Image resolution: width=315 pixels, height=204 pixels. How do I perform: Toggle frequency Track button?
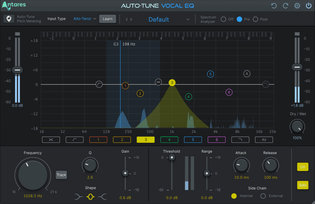click(x=61, y=175)
